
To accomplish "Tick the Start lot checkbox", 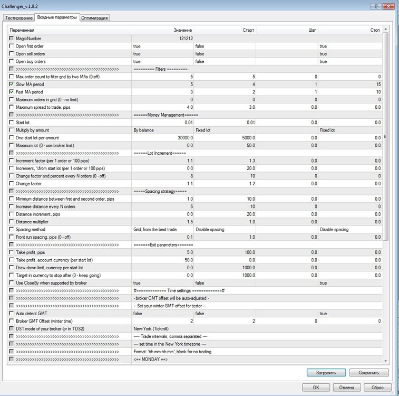I will click(x=11, y=122).
